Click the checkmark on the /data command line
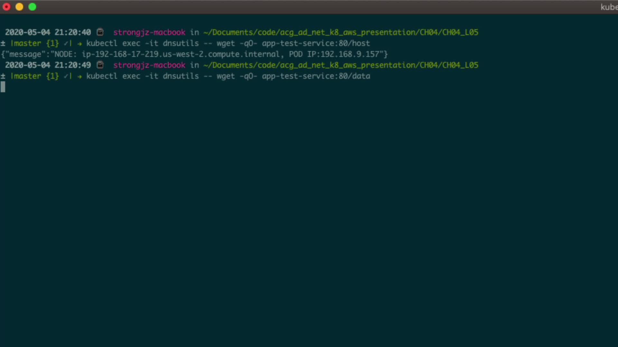618x347 pixels. [x=66, y=76]
